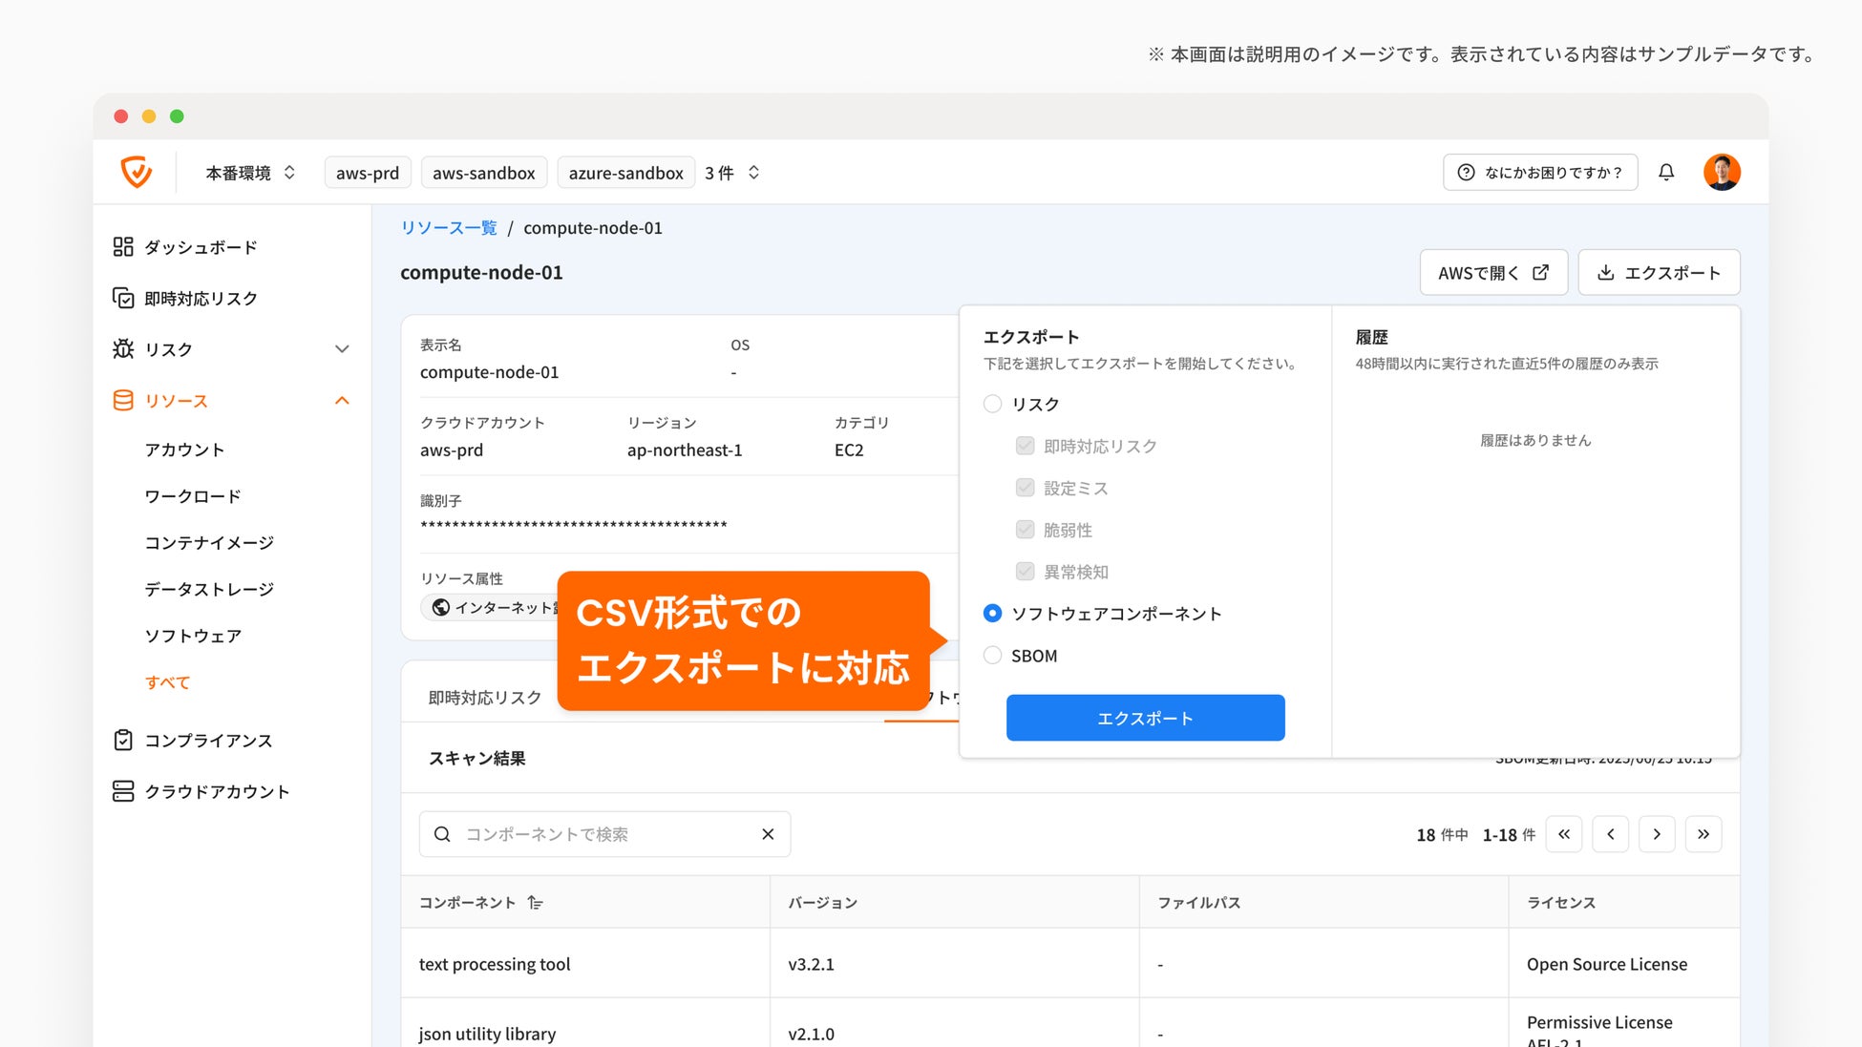
Task: Clear the component search with X icon
Action: pos(768,834)
